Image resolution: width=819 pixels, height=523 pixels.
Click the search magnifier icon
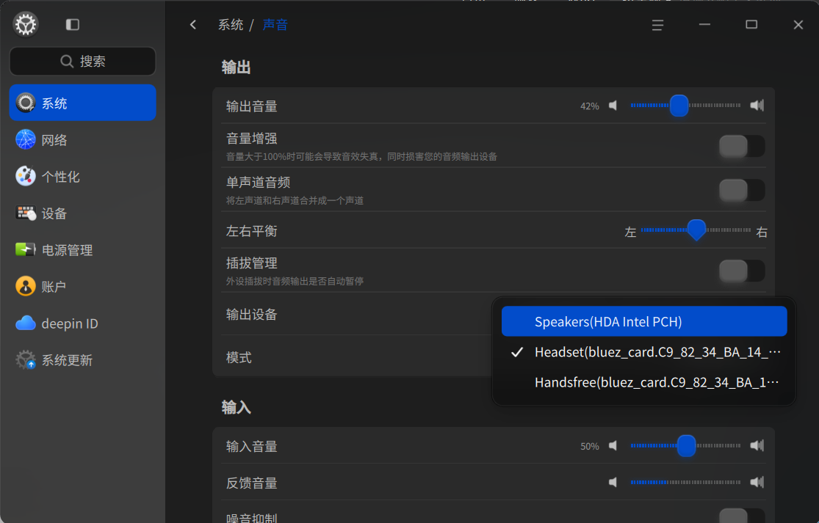point(67,62)
